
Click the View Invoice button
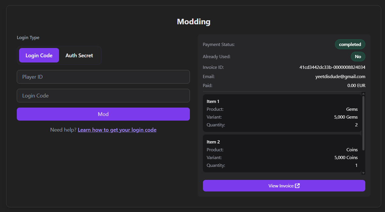284,186
